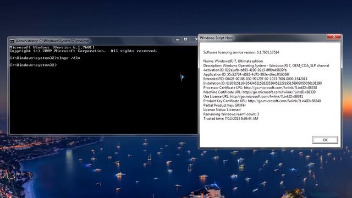Click the Software licensing service version line
Screen dimensions: 352x198
tap(241, 52)
